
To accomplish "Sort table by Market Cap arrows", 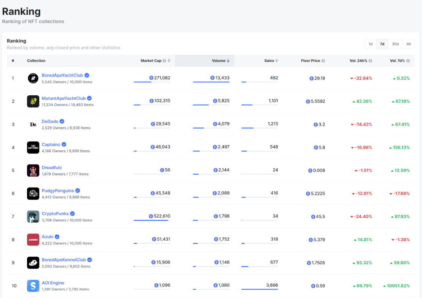I will pos(169,61).
